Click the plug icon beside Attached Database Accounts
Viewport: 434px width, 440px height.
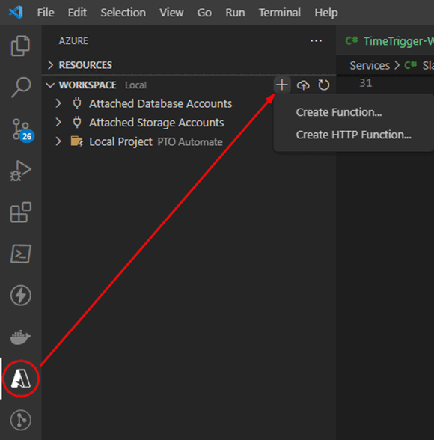pyautogui.click(x=77, y=103)
